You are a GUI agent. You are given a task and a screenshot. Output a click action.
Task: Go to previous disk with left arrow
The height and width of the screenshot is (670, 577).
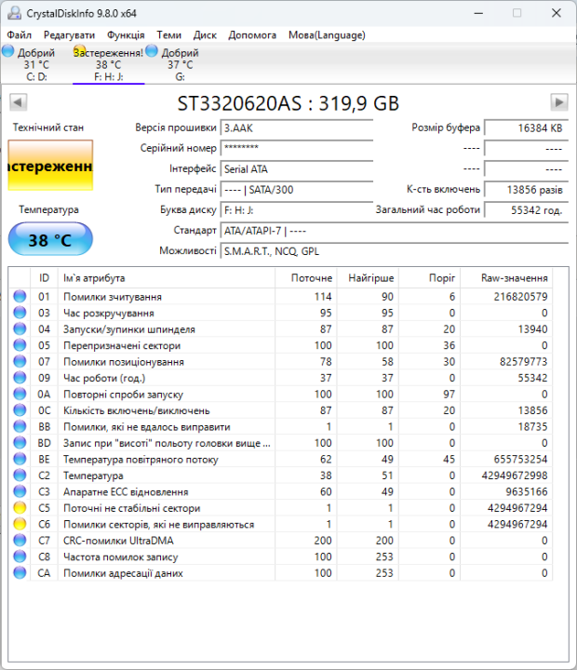coord(18,102)
